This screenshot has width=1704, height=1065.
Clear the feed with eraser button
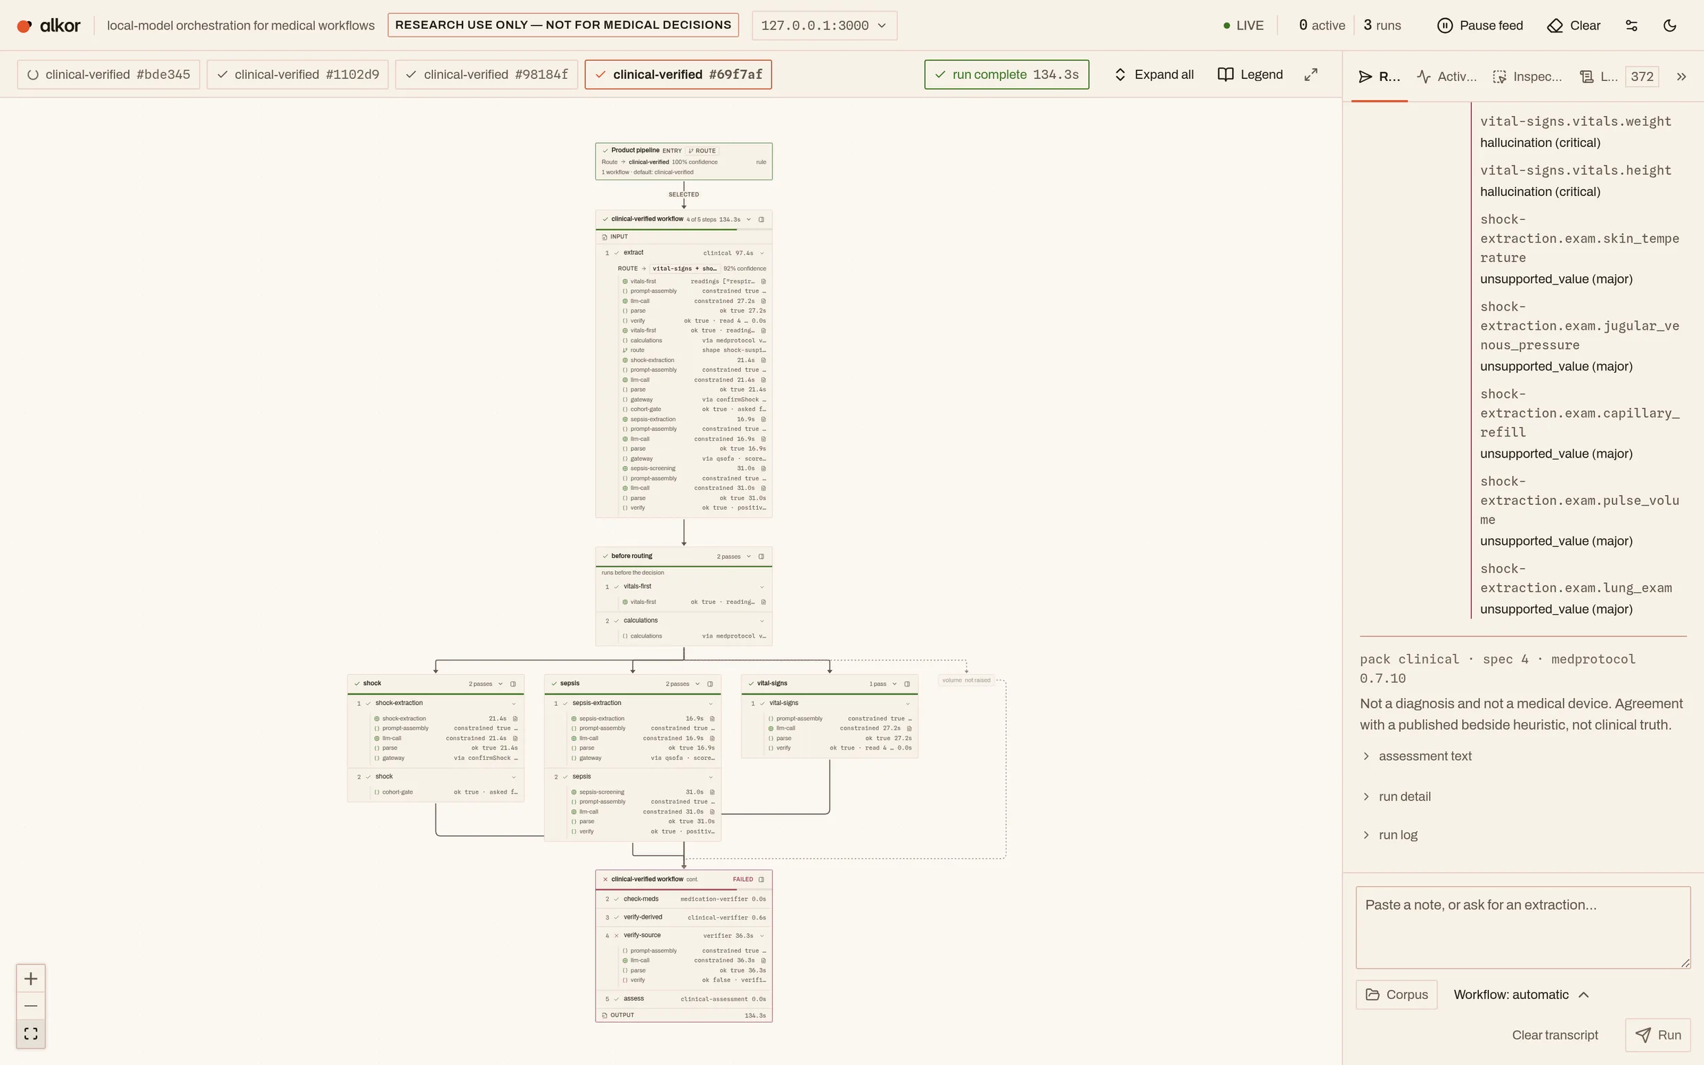[1573, 25]
